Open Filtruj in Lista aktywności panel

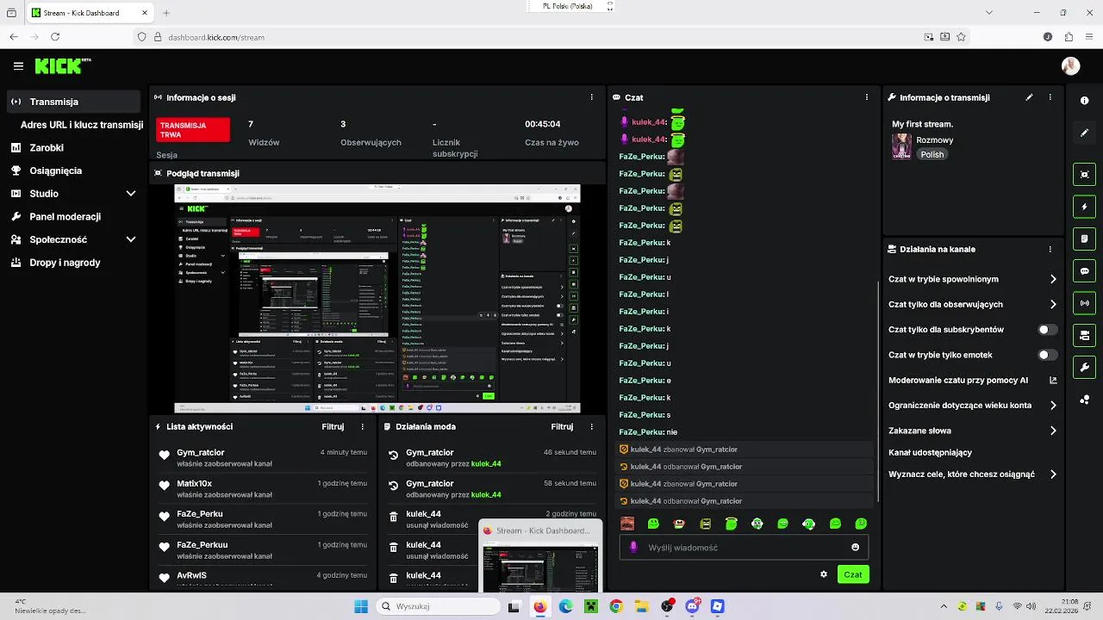(333, 426)
